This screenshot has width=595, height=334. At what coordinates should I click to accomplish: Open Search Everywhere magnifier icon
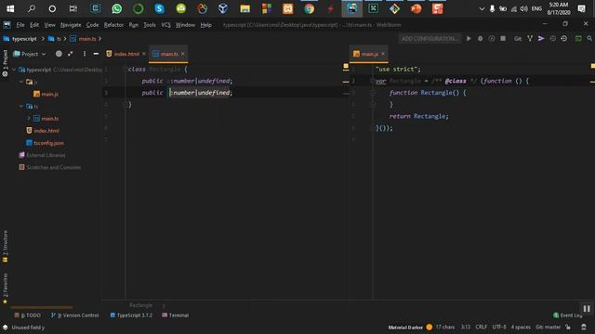(589, 39)
